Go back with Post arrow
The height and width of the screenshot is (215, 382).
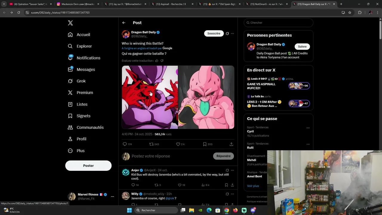click(124, 23)
